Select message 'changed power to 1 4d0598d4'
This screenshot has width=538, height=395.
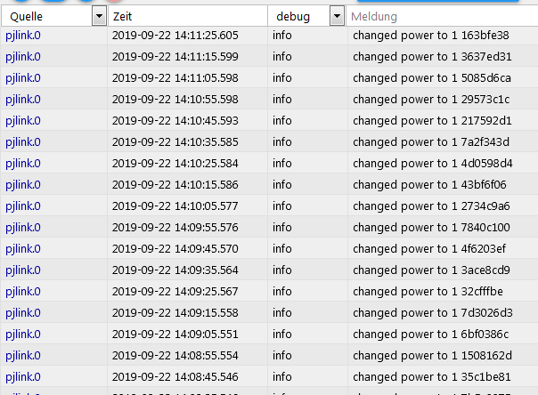433,164
